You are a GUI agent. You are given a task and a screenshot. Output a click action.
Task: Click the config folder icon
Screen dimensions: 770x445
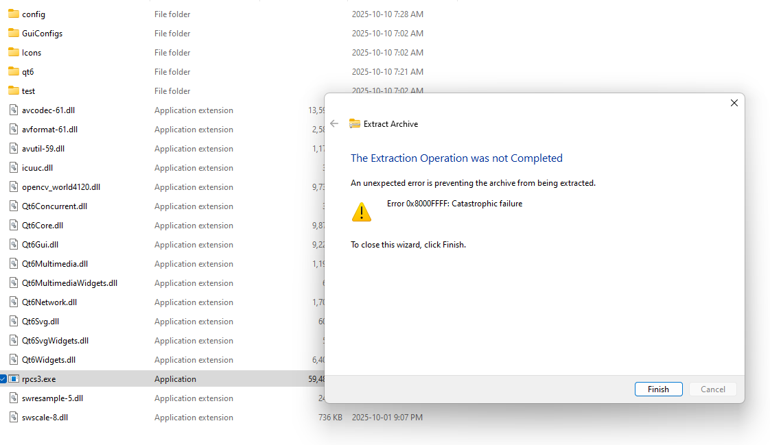click(14, 14)
